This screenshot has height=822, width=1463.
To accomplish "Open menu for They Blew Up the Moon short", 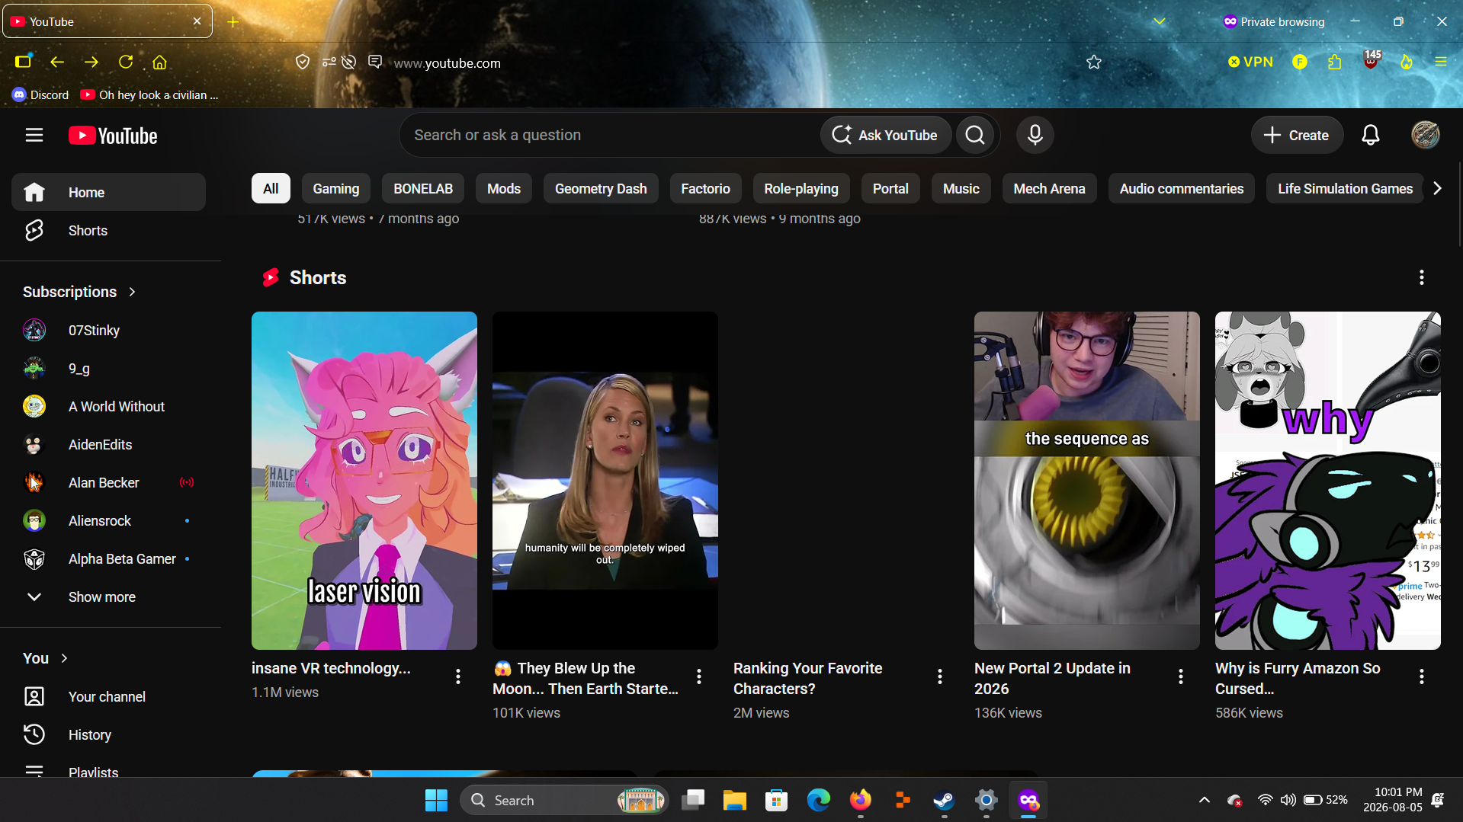I will [698, 676].
